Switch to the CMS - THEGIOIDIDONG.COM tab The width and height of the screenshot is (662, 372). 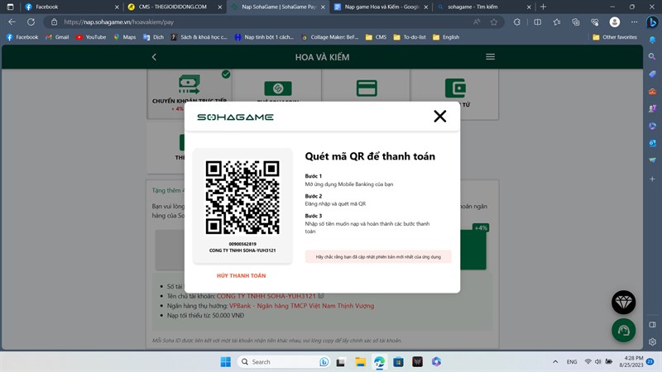coord(175,7)
